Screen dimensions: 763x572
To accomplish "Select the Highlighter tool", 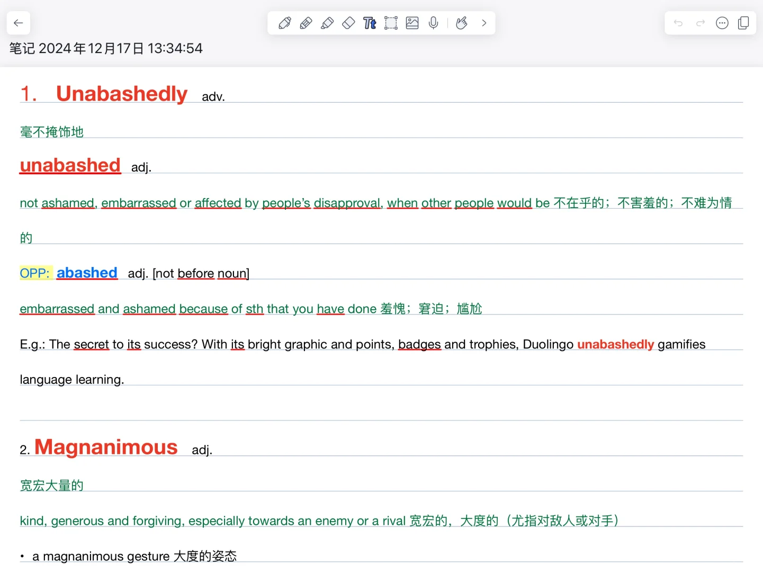I will (x=327, y=23).
